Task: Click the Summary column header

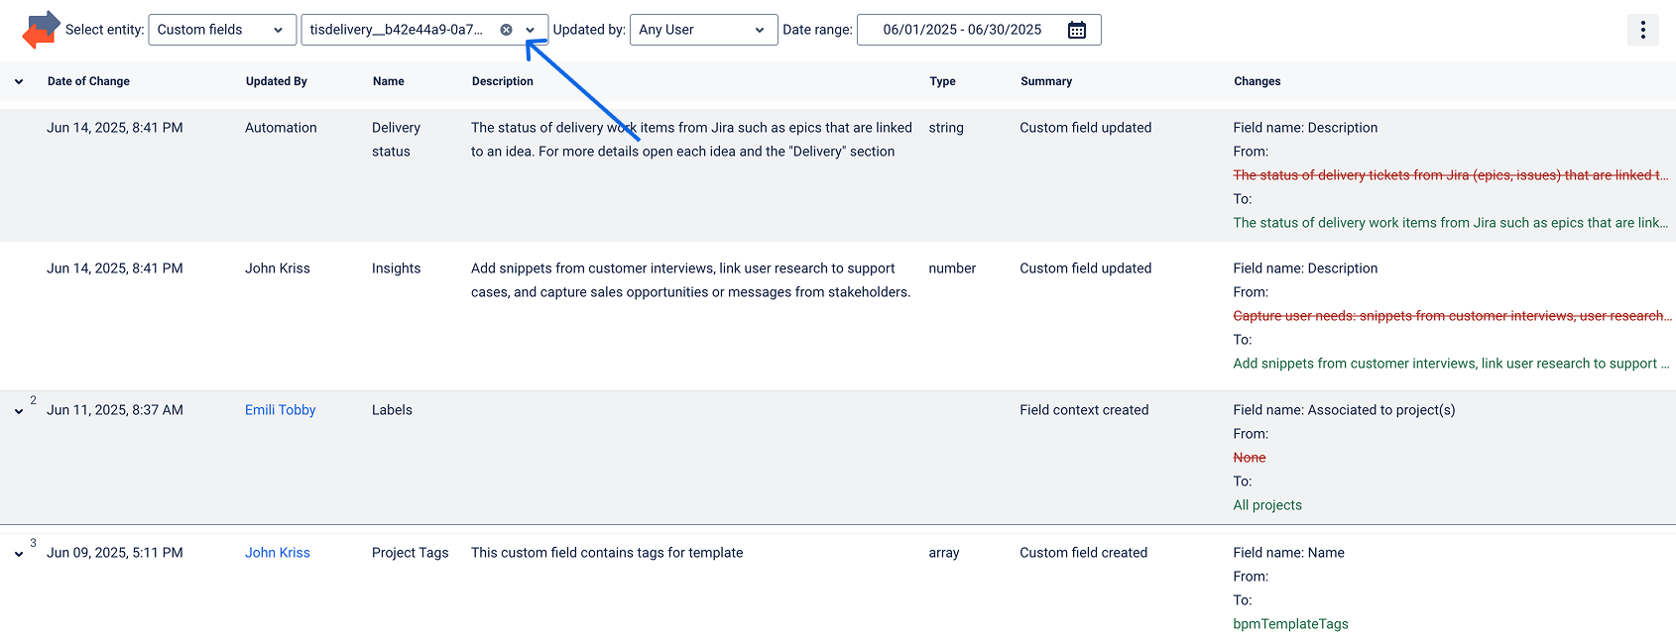Action: point(1045,81)
